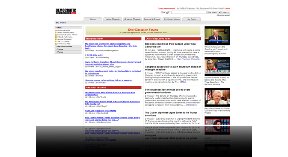The width and height of the screenshot is (288, 157).
Task: Open COULDN'T RESIST THIS MEME thread
Action: [x=101, y=111]
